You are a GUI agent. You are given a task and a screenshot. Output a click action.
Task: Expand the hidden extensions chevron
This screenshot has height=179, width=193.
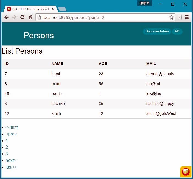click(x=180, y=17)
